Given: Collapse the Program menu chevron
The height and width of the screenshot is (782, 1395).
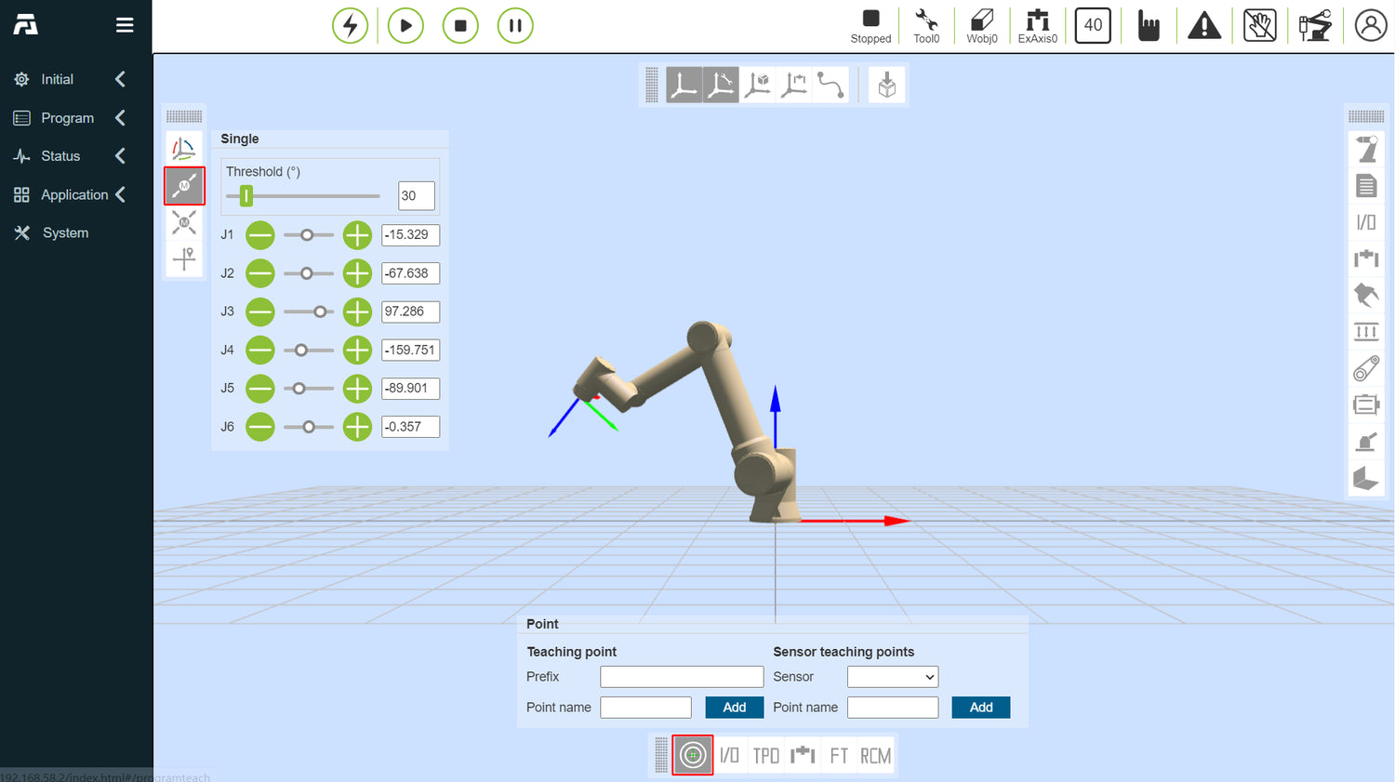Looking at the screenshot, I should (119, 117).
